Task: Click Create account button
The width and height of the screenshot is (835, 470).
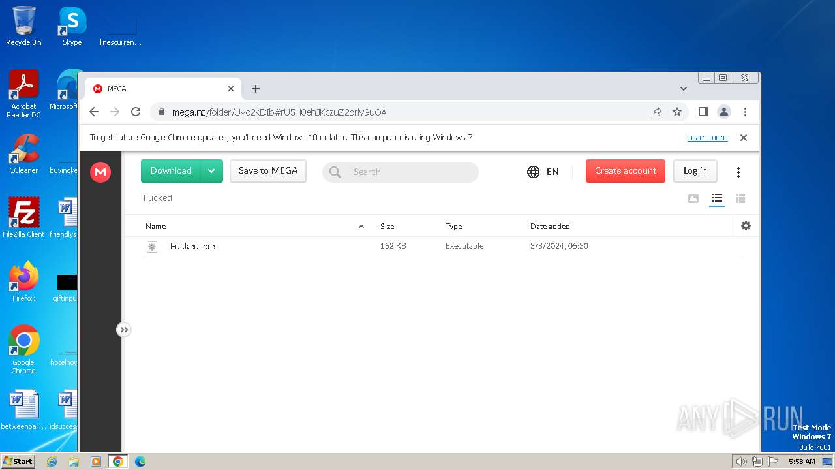Action: coord(626,171)
